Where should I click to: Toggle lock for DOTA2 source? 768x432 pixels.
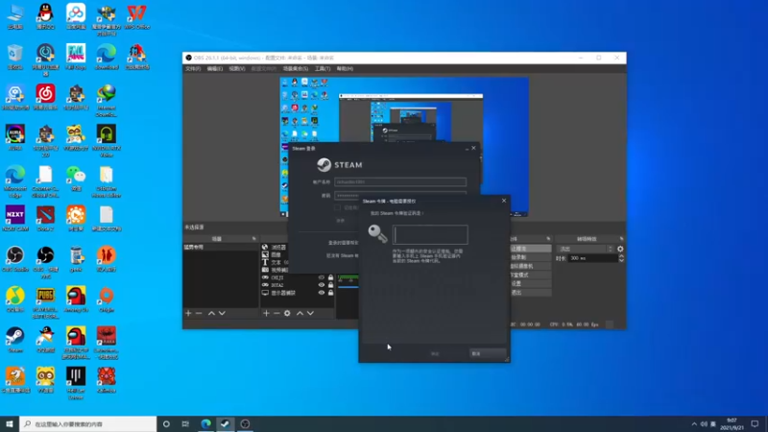click(330, 285)
